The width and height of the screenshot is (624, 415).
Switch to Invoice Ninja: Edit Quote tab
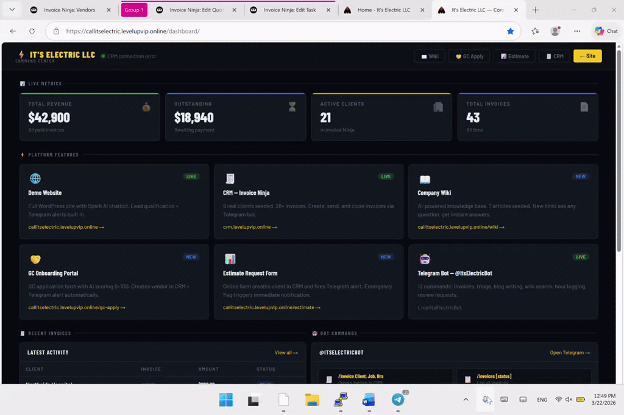pos(196,10)
